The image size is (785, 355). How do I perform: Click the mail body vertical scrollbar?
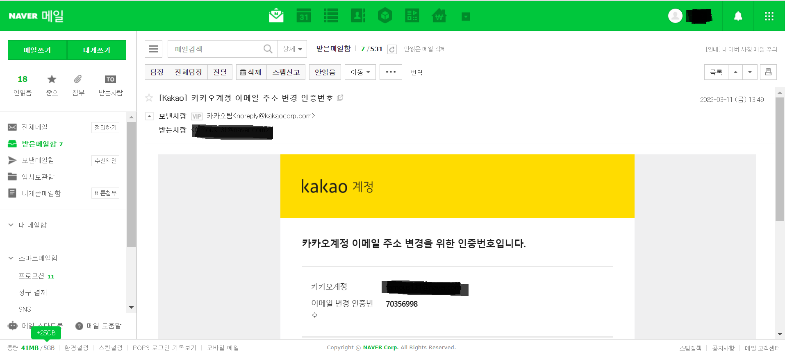(x=780, y=160)
